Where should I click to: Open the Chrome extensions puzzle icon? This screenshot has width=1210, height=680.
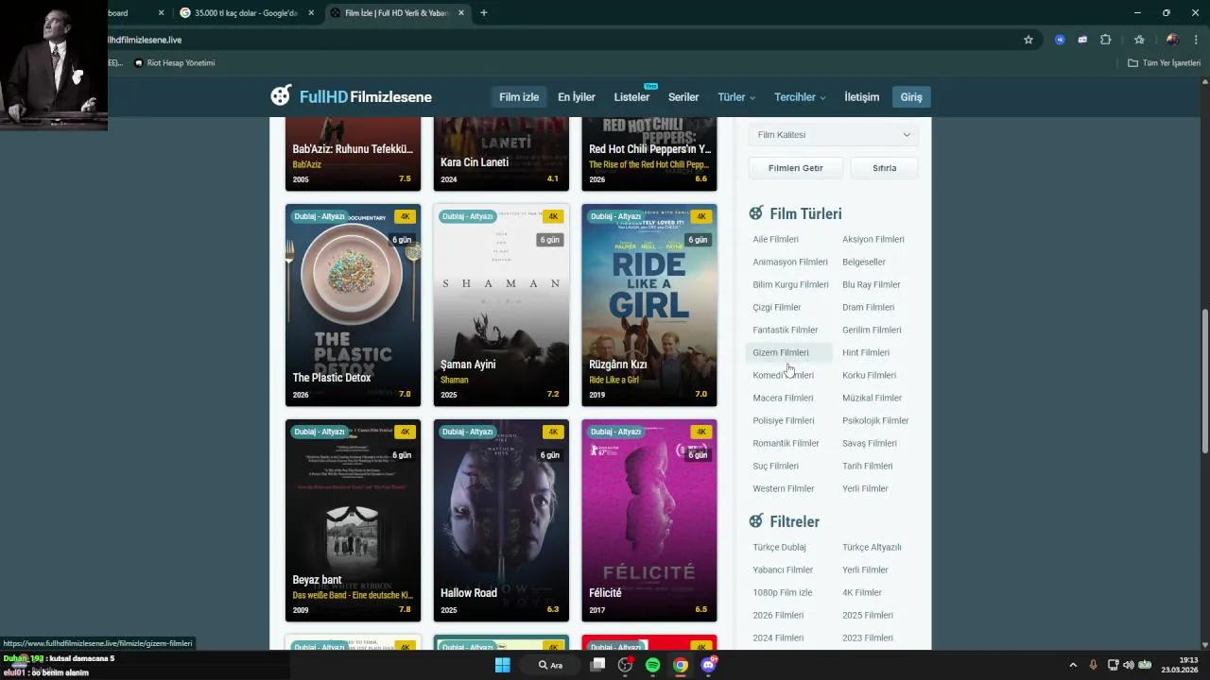(1106, 40)
